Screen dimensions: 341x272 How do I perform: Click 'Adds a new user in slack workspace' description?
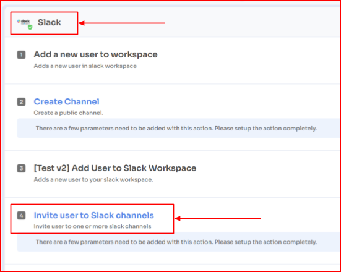85,66
